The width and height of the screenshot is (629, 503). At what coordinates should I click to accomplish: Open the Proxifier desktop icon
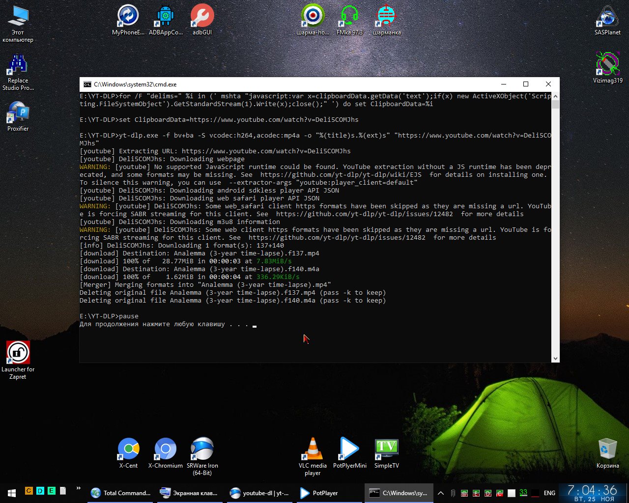[x=18, y=113]
